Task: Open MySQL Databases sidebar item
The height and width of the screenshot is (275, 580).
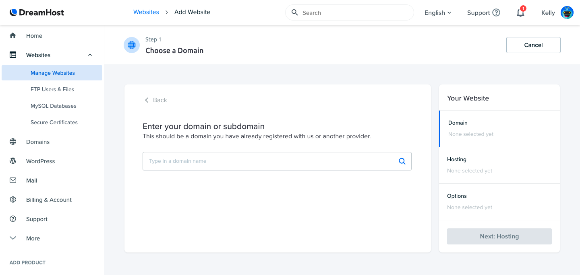Action: 53,106
